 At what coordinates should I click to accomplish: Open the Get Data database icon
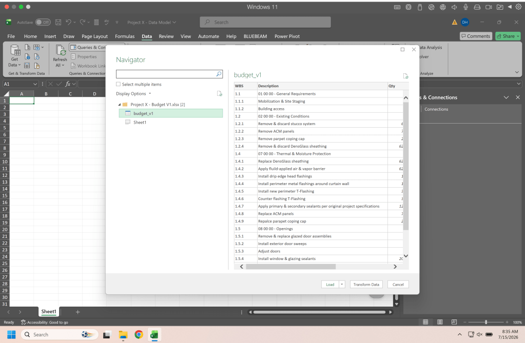tap(15, 50)
